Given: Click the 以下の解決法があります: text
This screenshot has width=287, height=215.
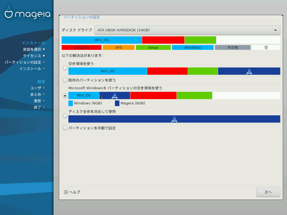Looking at the screenshot, I should [x=82, y=55].
